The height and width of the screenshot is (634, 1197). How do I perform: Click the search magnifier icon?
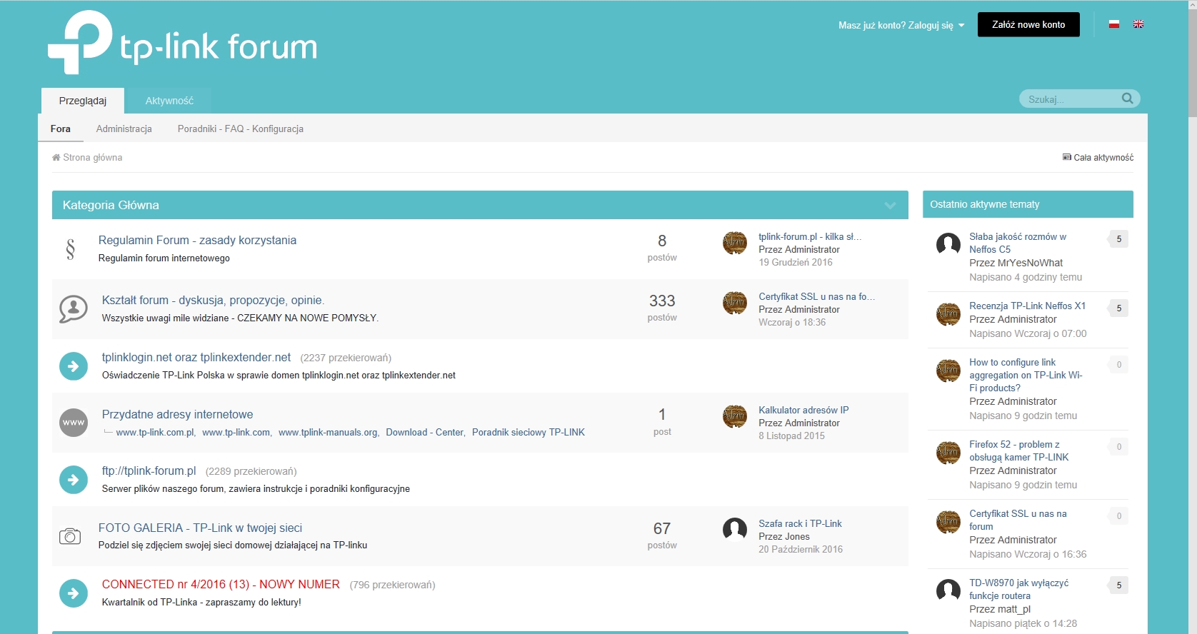(1128, 99)
